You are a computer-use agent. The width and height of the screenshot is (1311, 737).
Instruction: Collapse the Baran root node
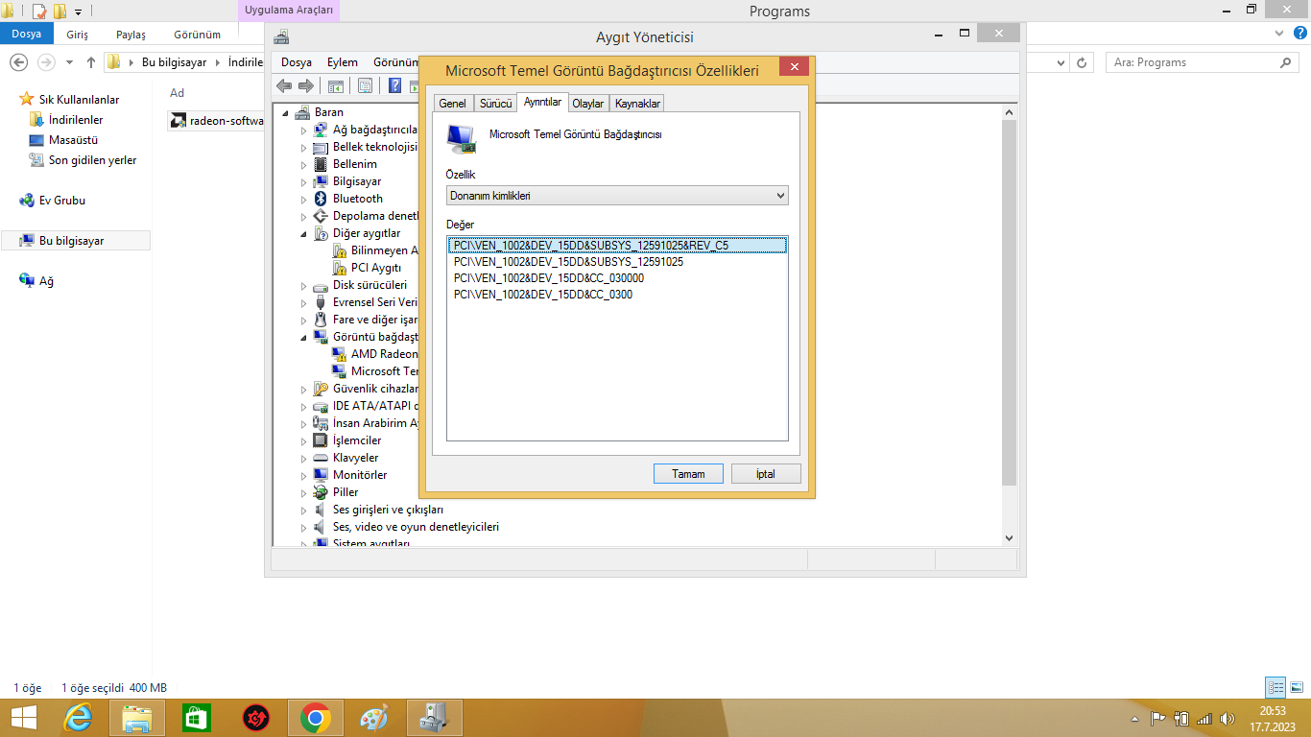click(x=286, y=113)
